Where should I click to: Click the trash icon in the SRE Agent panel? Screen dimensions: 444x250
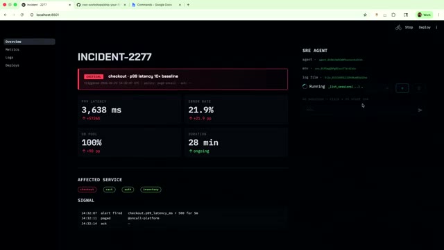coord(419,88)
